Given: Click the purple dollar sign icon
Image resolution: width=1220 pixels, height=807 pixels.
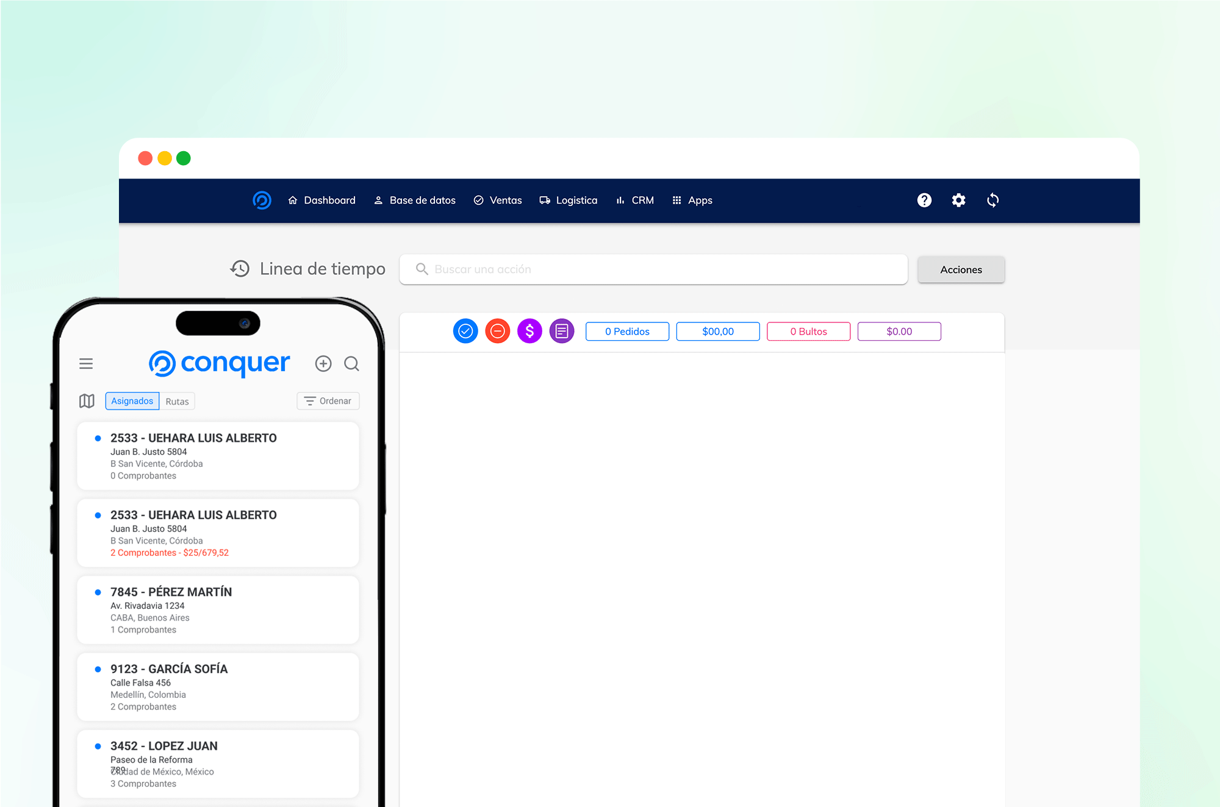Looking at the screenshot, I should [529, 331].
